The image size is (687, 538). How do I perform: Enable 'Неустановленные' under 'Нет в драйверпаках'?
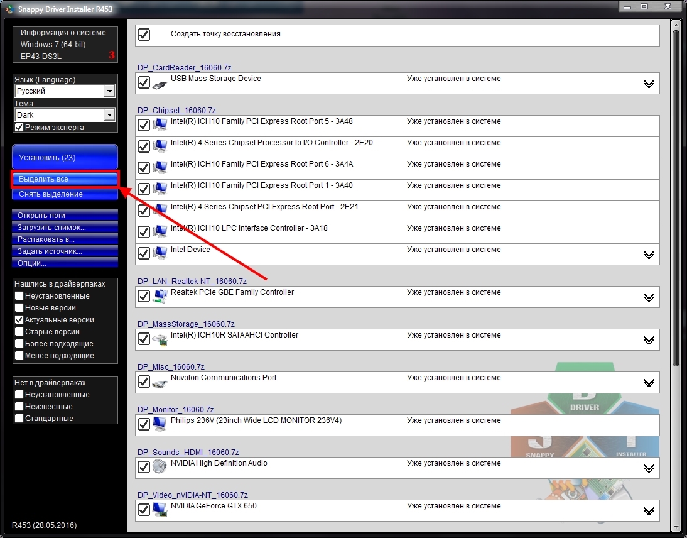tap(19, 395)
